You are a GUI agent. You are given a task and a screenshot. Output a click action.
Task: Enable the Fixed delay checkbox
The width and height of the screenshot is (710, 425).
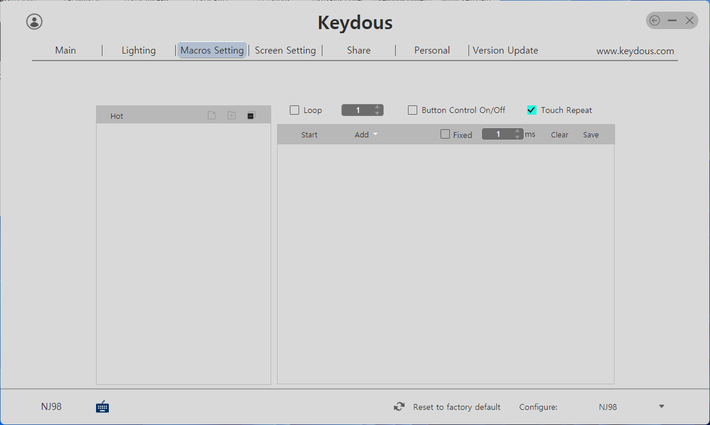coord(445,134)
